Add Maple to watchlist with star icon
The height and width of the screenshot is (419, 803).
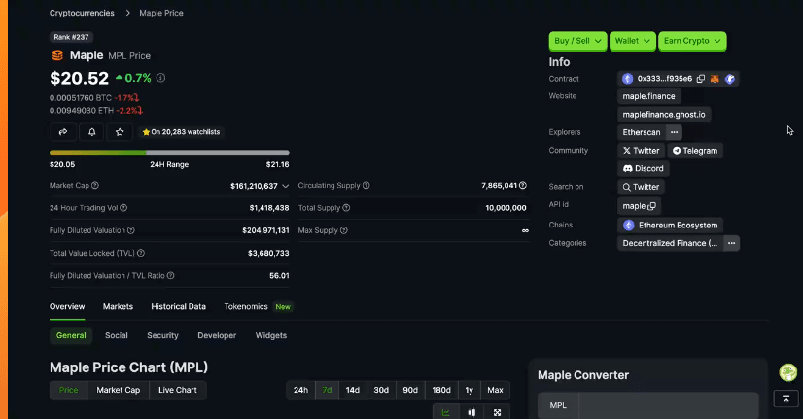[x=120, y=132]
